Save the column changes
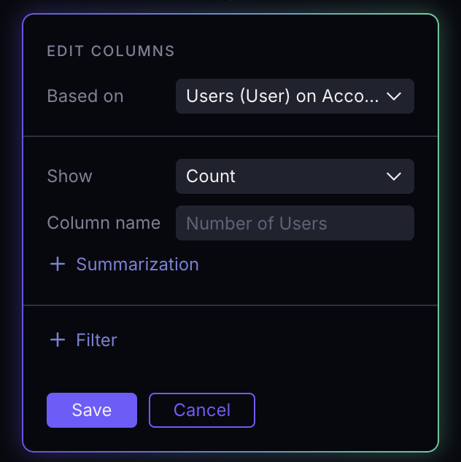461x462 pixels. 92,410
